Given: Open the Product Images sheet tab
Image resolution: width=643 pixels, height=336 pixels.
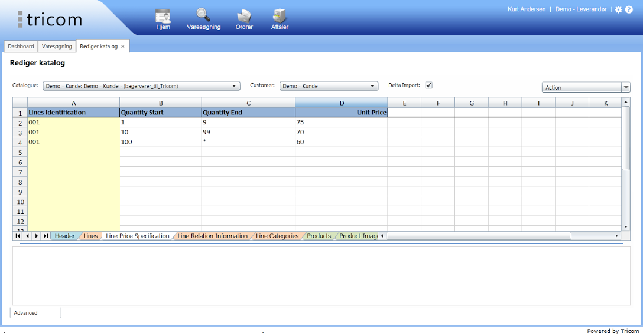Looking at the screenshot, I should tap(358, 236).
